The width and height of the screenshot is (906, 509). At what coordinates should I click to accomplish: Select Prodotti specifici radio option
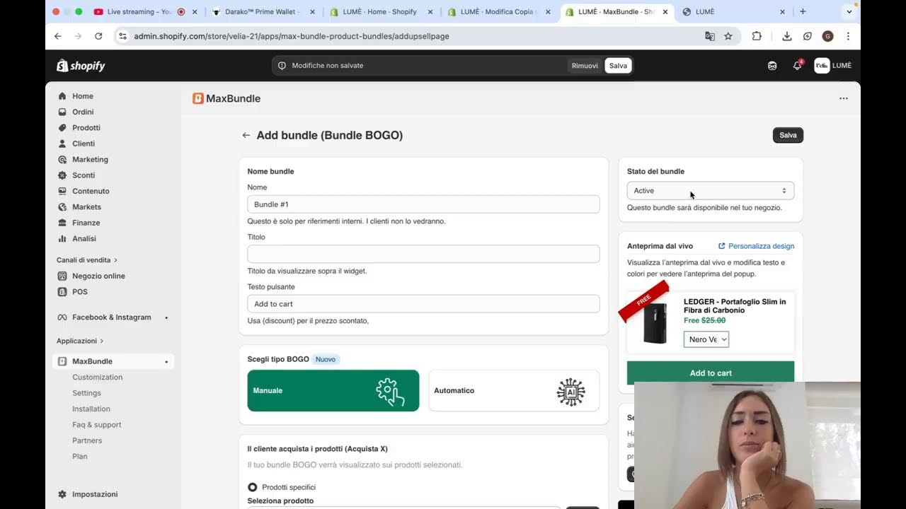click(x=253, y=487)
